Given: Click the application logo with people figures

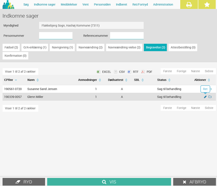Looking at the screenshot, I should pyautogui.click(x=8, y=5).
